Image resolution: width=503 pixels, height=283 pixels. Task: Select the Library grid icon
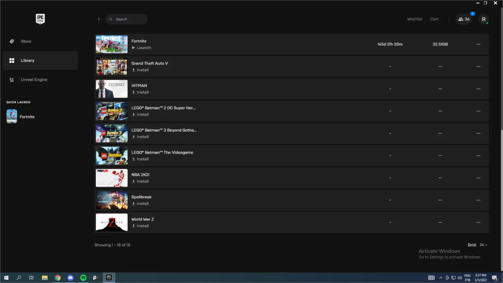tap(12, 60)
